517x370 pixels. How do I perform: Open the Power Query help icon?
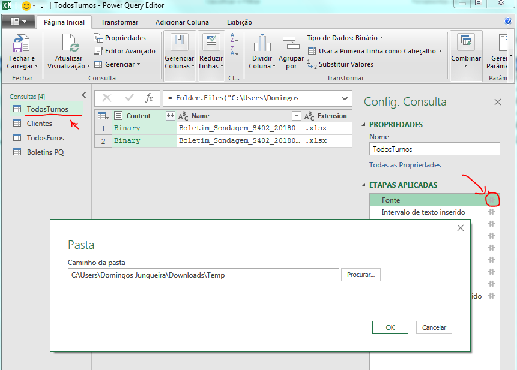tap(508, 22)
